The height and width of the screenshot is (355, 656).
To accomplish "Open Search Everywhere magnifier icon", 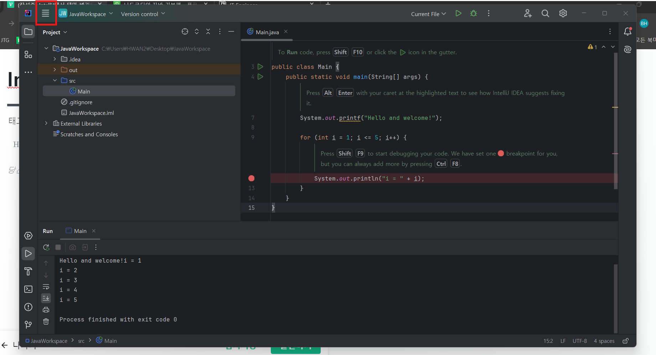I will tap(545, 14).
